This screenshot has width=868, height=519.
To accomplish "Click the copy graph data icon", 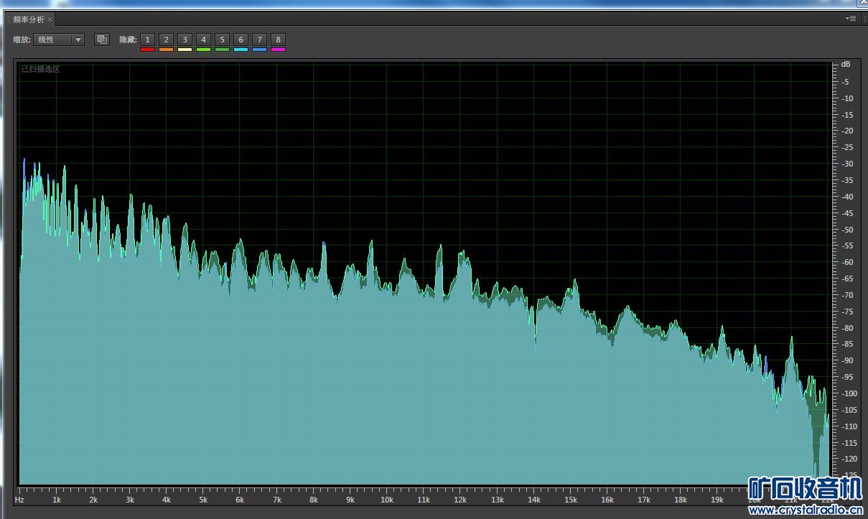I will tap(102, 39).
